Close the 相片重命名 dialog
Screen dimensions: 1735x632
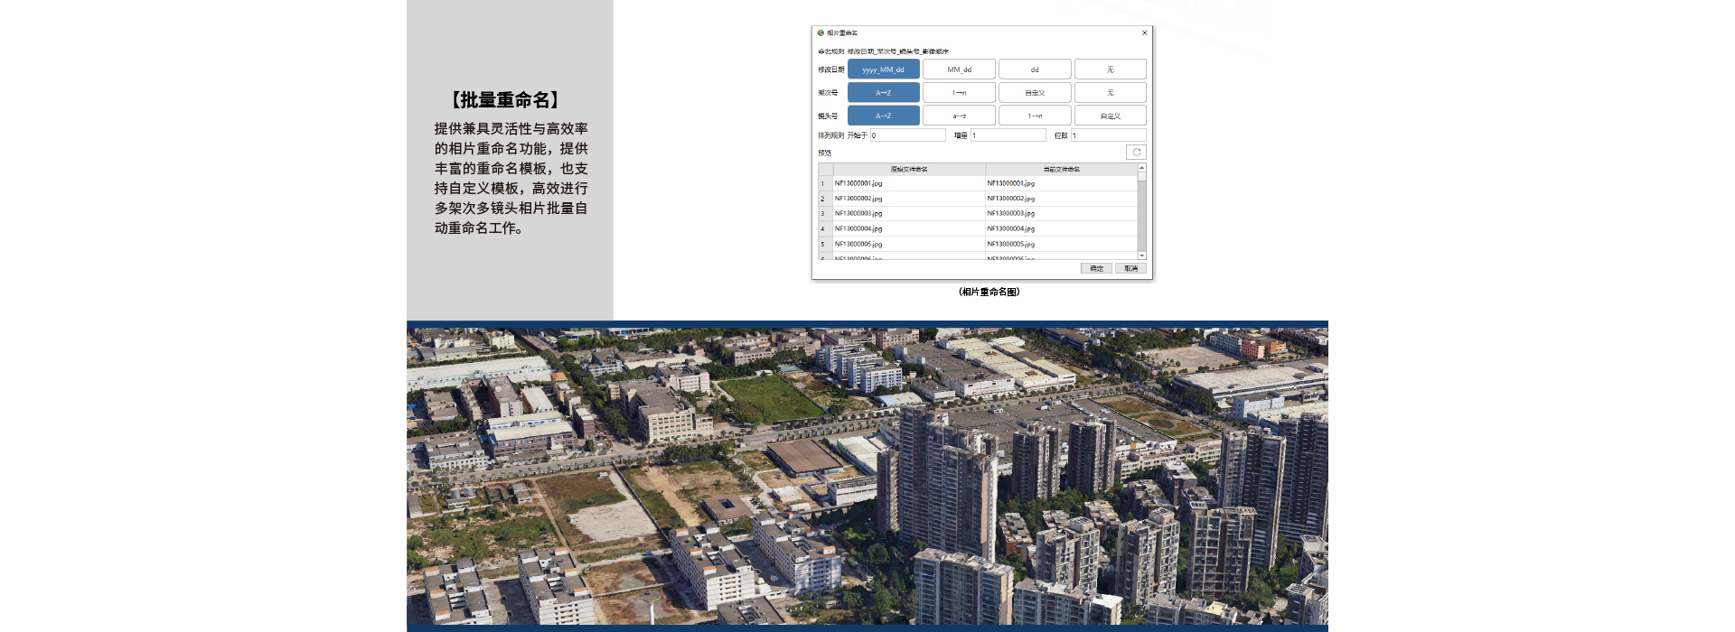[1144, 33]
